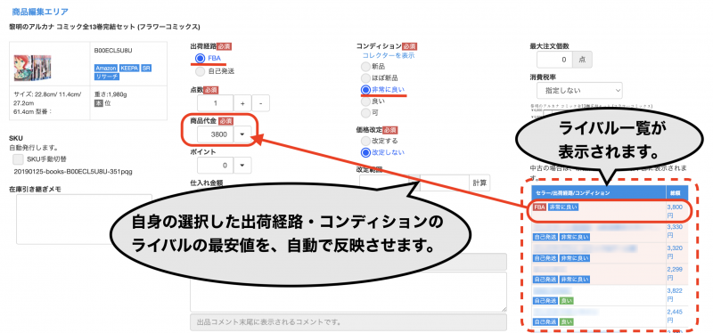Focus the 在庫引き継ぎメモ text area
The width and height of the screenshot is (713, 333).
[x=84, y=219]
